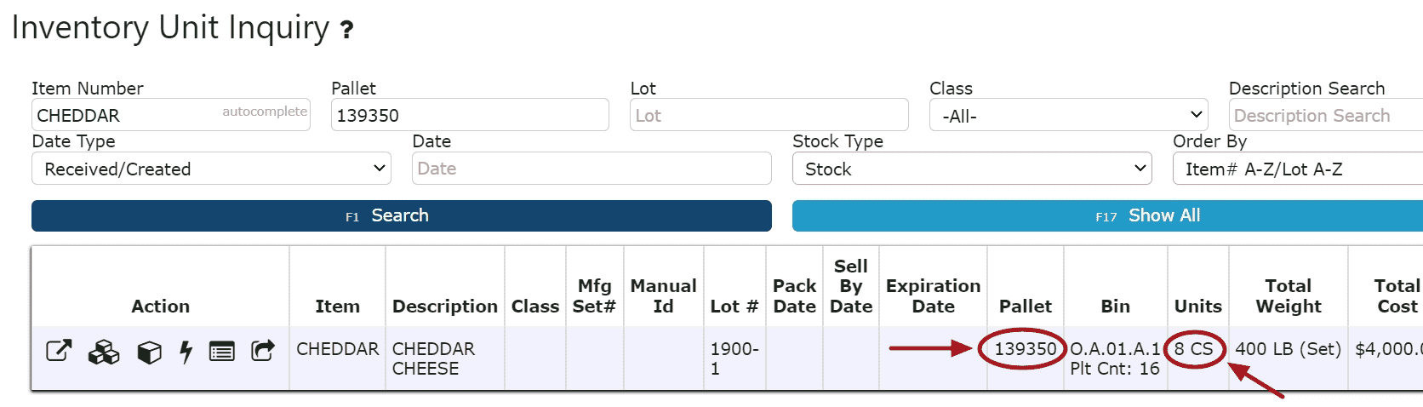Click the Item Number input field
This screenshot has height=407, width=1423.
pos(128,115)
